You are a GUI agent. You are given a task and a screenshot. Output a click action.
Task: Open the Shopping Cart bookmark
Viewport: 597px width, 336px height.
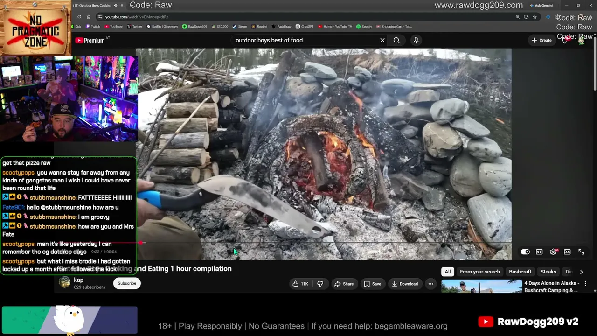pos(394,27)
